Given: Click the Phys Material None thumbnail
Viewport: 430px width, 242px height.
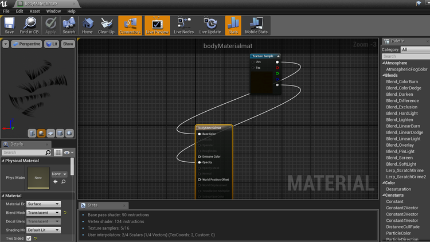Looking at the screenshot, I should click(x=38, y=178).
